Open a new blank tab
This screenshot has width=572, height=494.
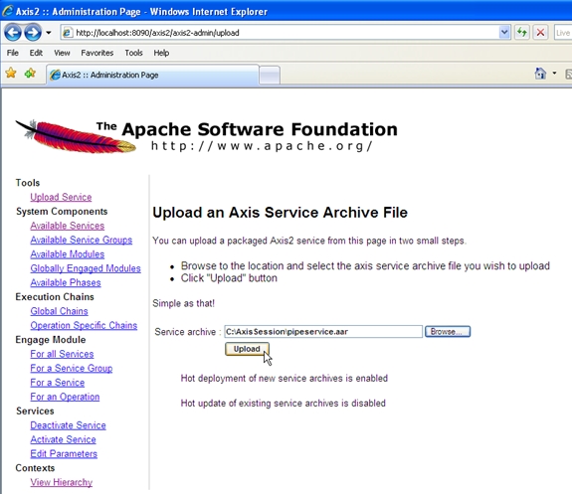270,76
